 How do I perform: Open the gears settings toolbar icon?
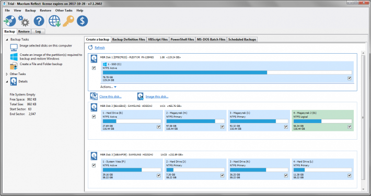point(24,21)
